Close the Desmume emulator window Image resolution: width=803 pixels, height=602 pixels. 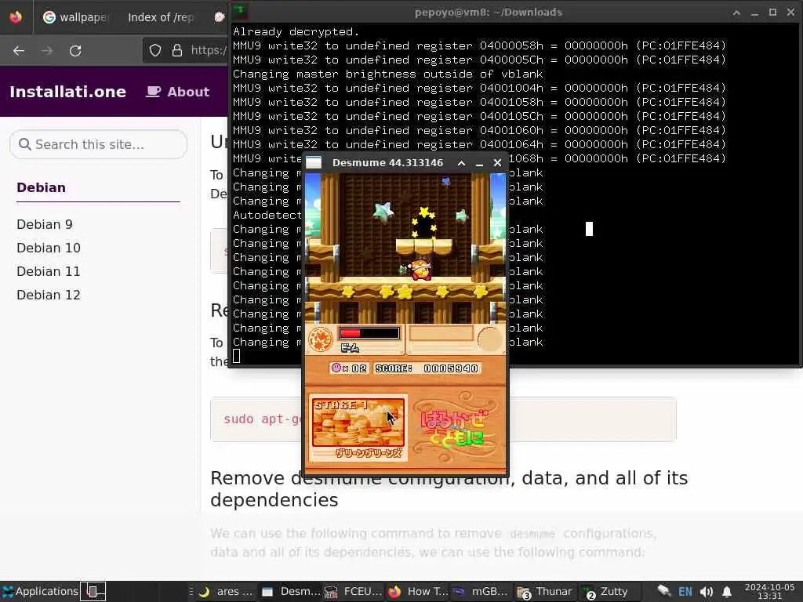(x=497, y=163)
